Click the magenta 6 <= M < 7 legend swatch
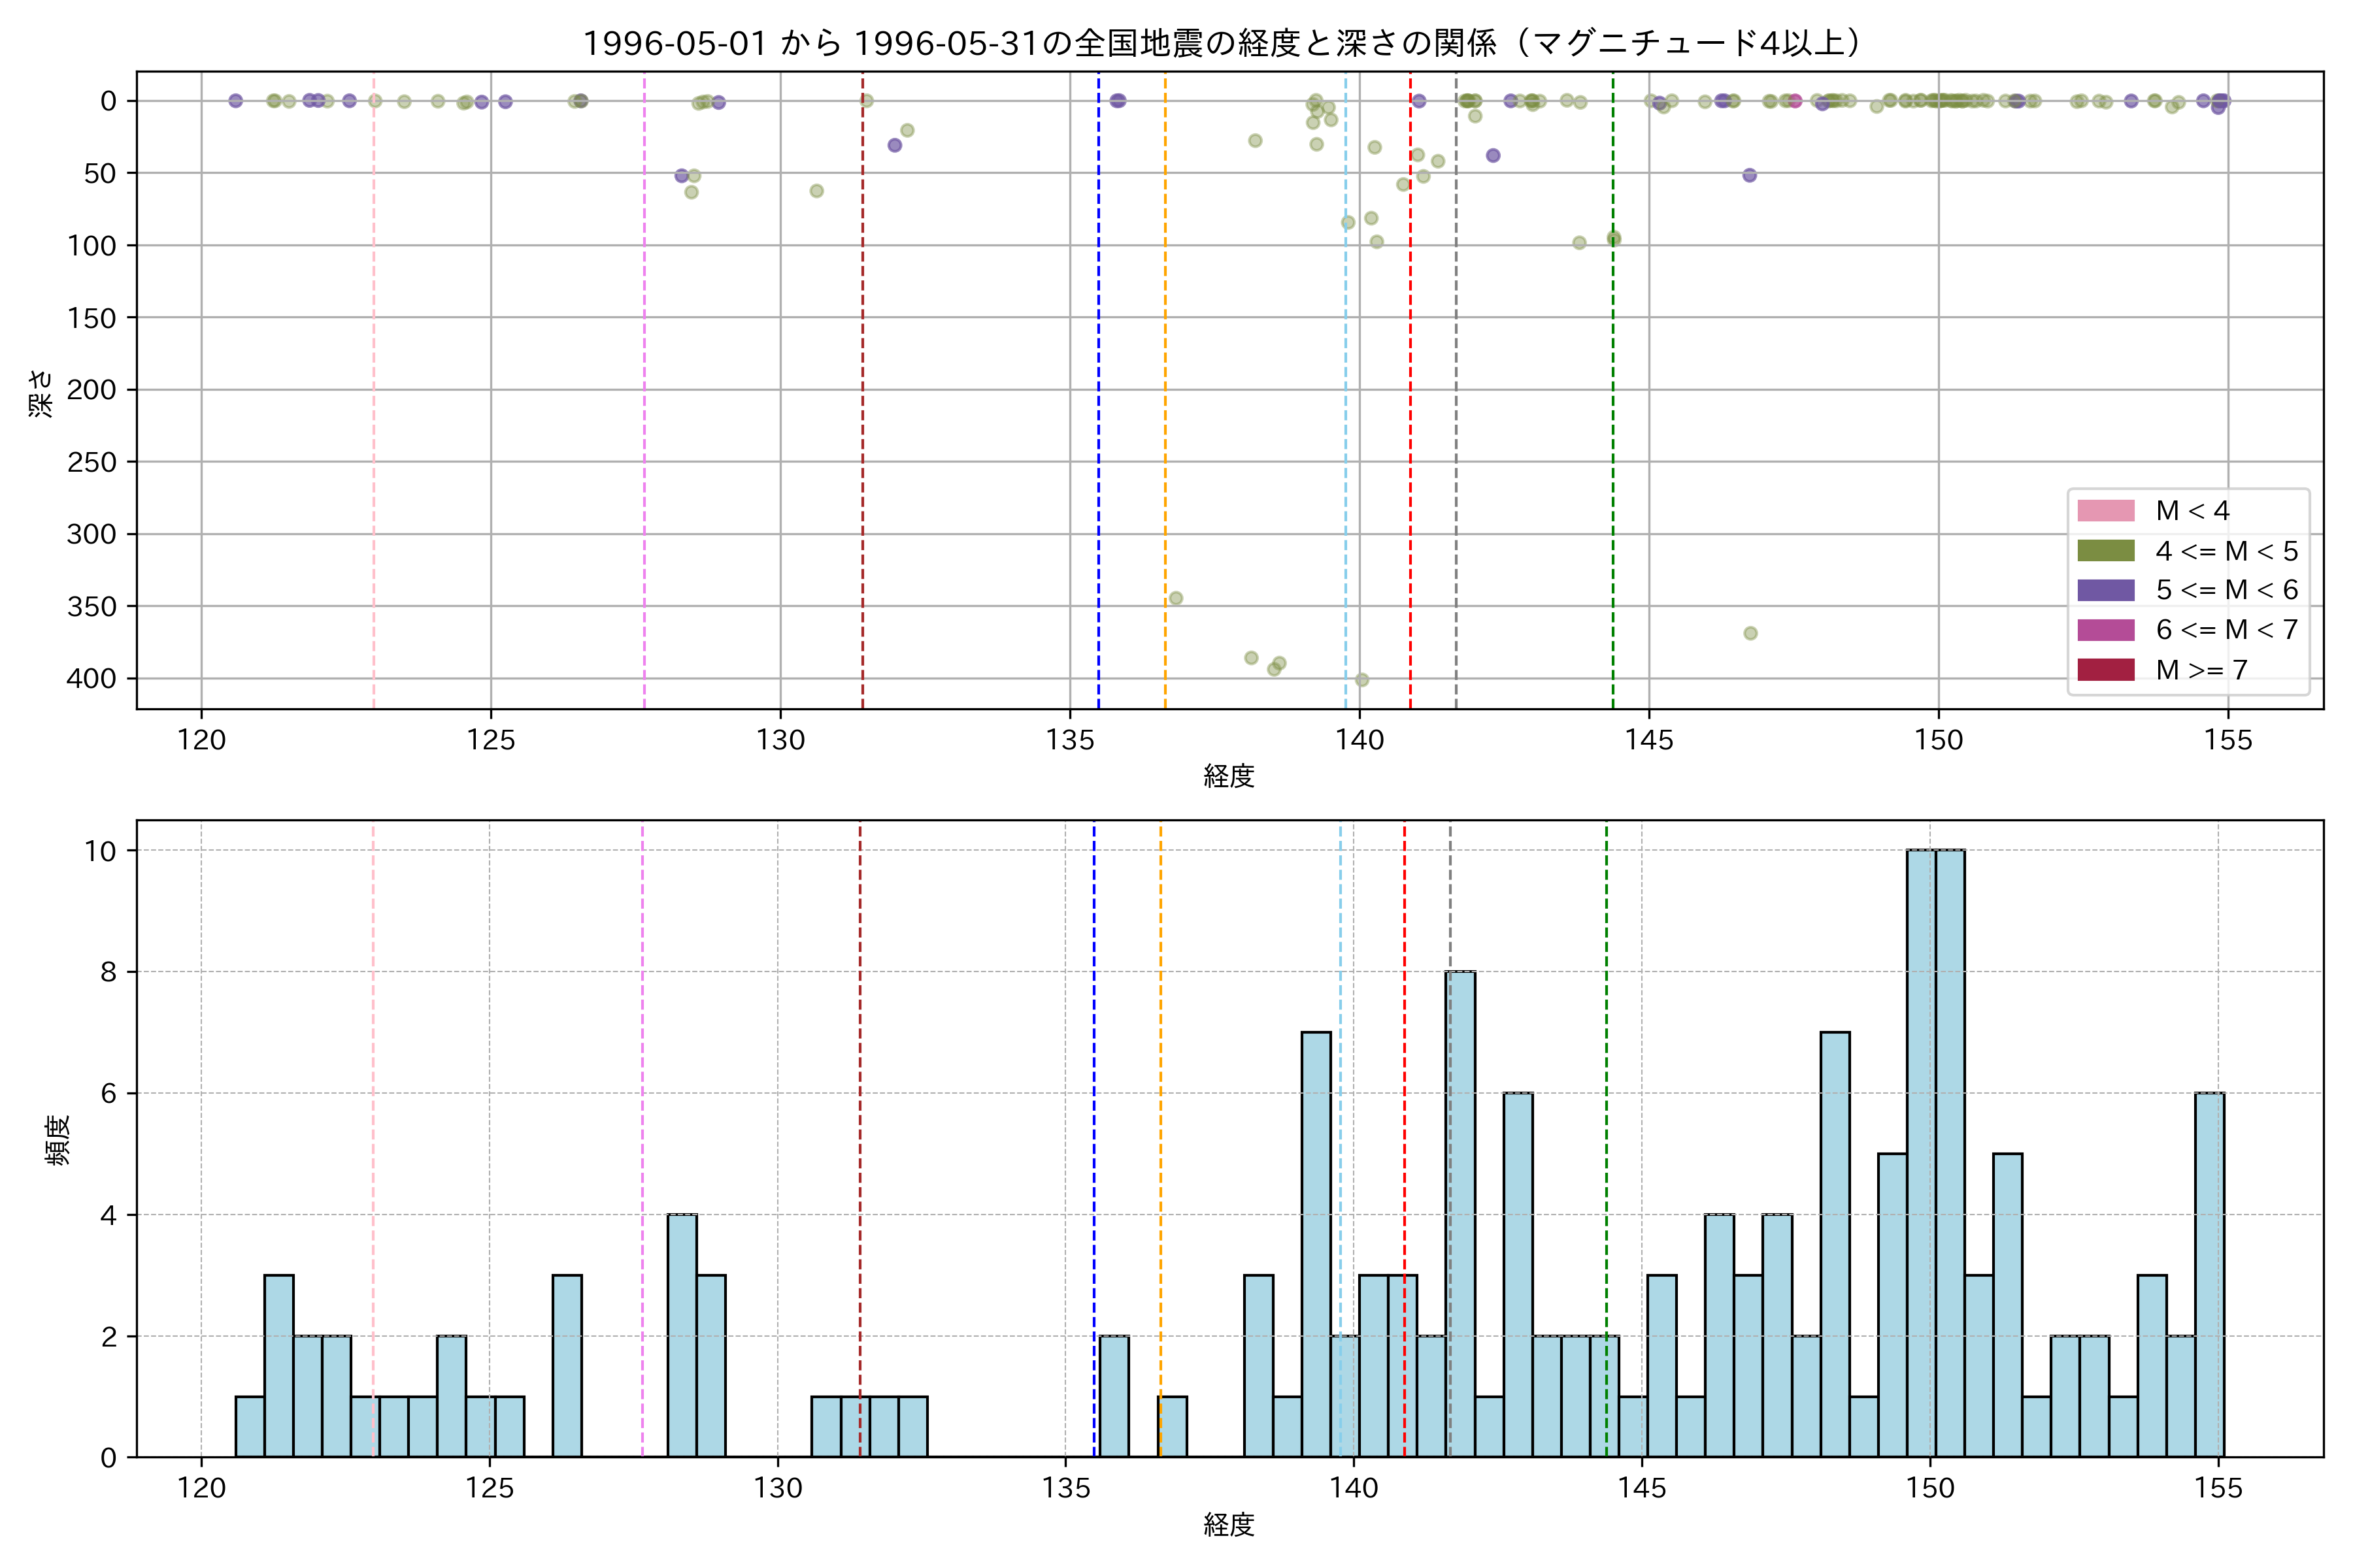This screenshot has height=1568, width=2353. 2105,630
